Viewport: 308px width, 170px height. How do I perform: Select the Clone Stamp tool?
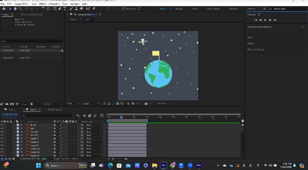pyautogui.click(x=76, y=9)
